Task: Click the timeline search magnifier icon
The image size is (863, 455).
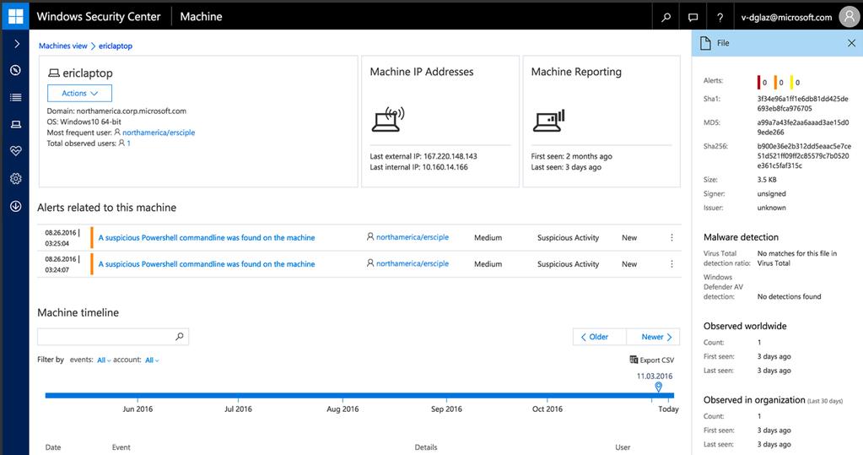Action: pyautogui.click(x=180, y=337)
